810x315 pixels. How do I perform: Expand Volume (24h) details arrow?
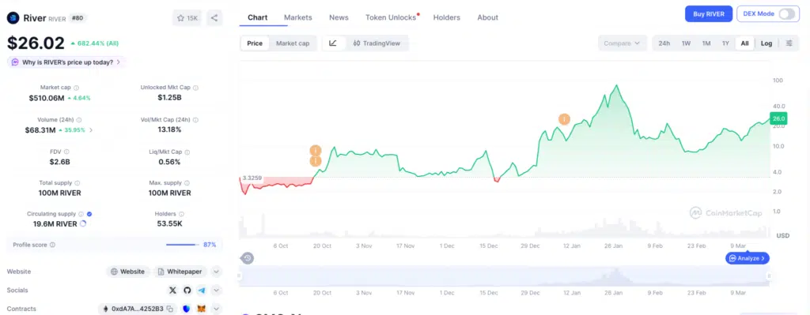click(92, 130)
